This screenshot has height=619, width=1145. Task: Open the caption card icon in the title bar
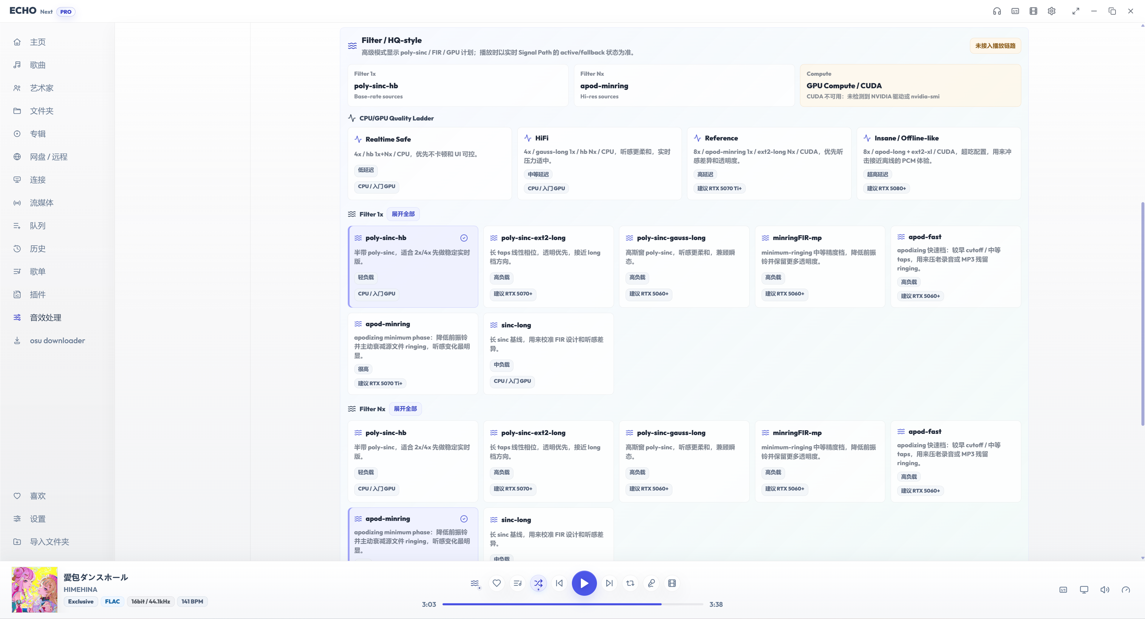click(1015, 11)
